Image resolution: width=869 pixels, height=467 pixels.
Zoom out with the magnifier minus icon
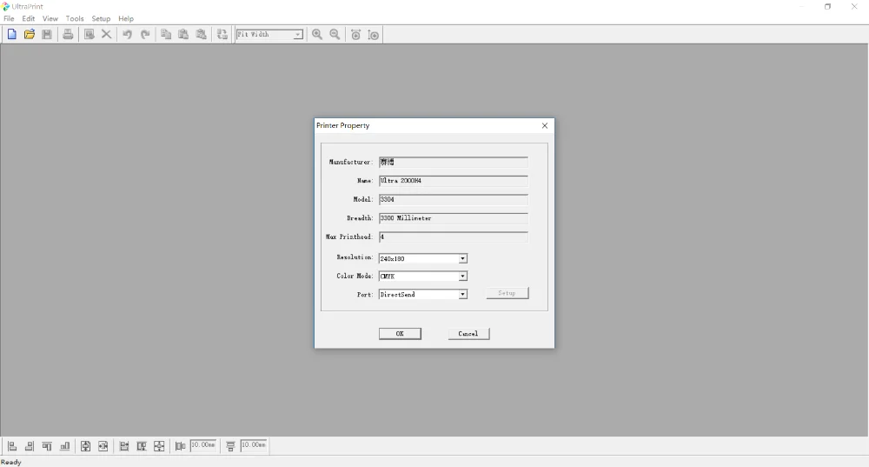click(x=335, y=35)
